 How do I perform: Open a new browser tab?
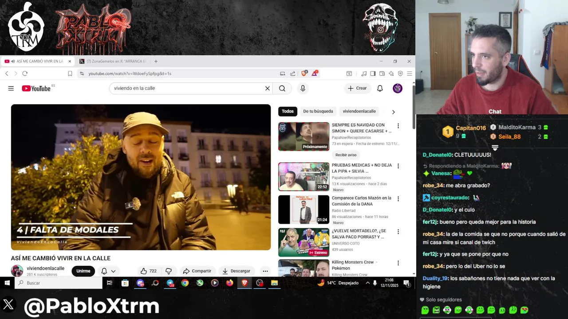(156, 61)
